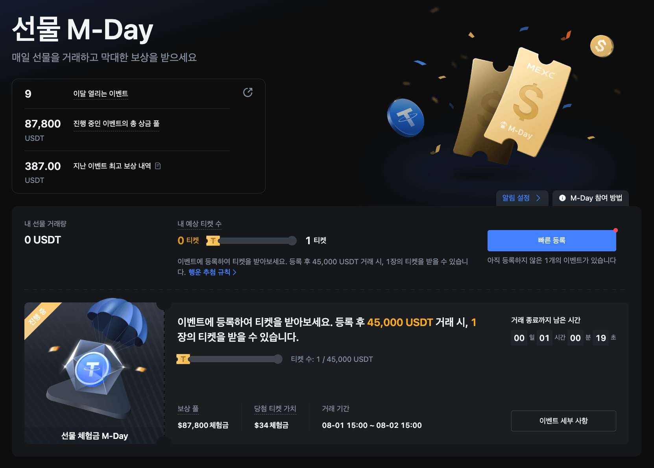This screenshot has width=654, height=468.
Task: Select the 알림 설정 tab
Action: pyautogui.click(x=522, y=198)
